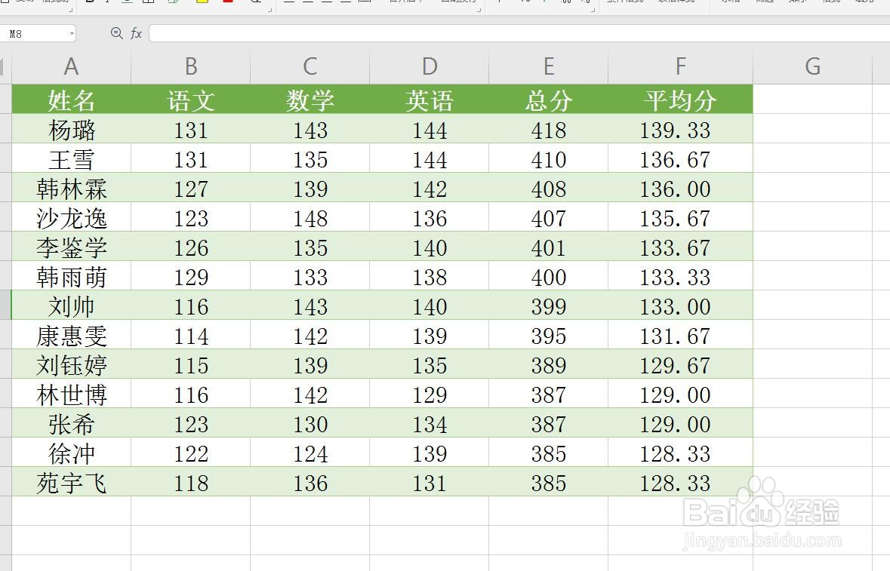
Task: Click math score 148 for 沙龙逸
Action: (310, 217)
